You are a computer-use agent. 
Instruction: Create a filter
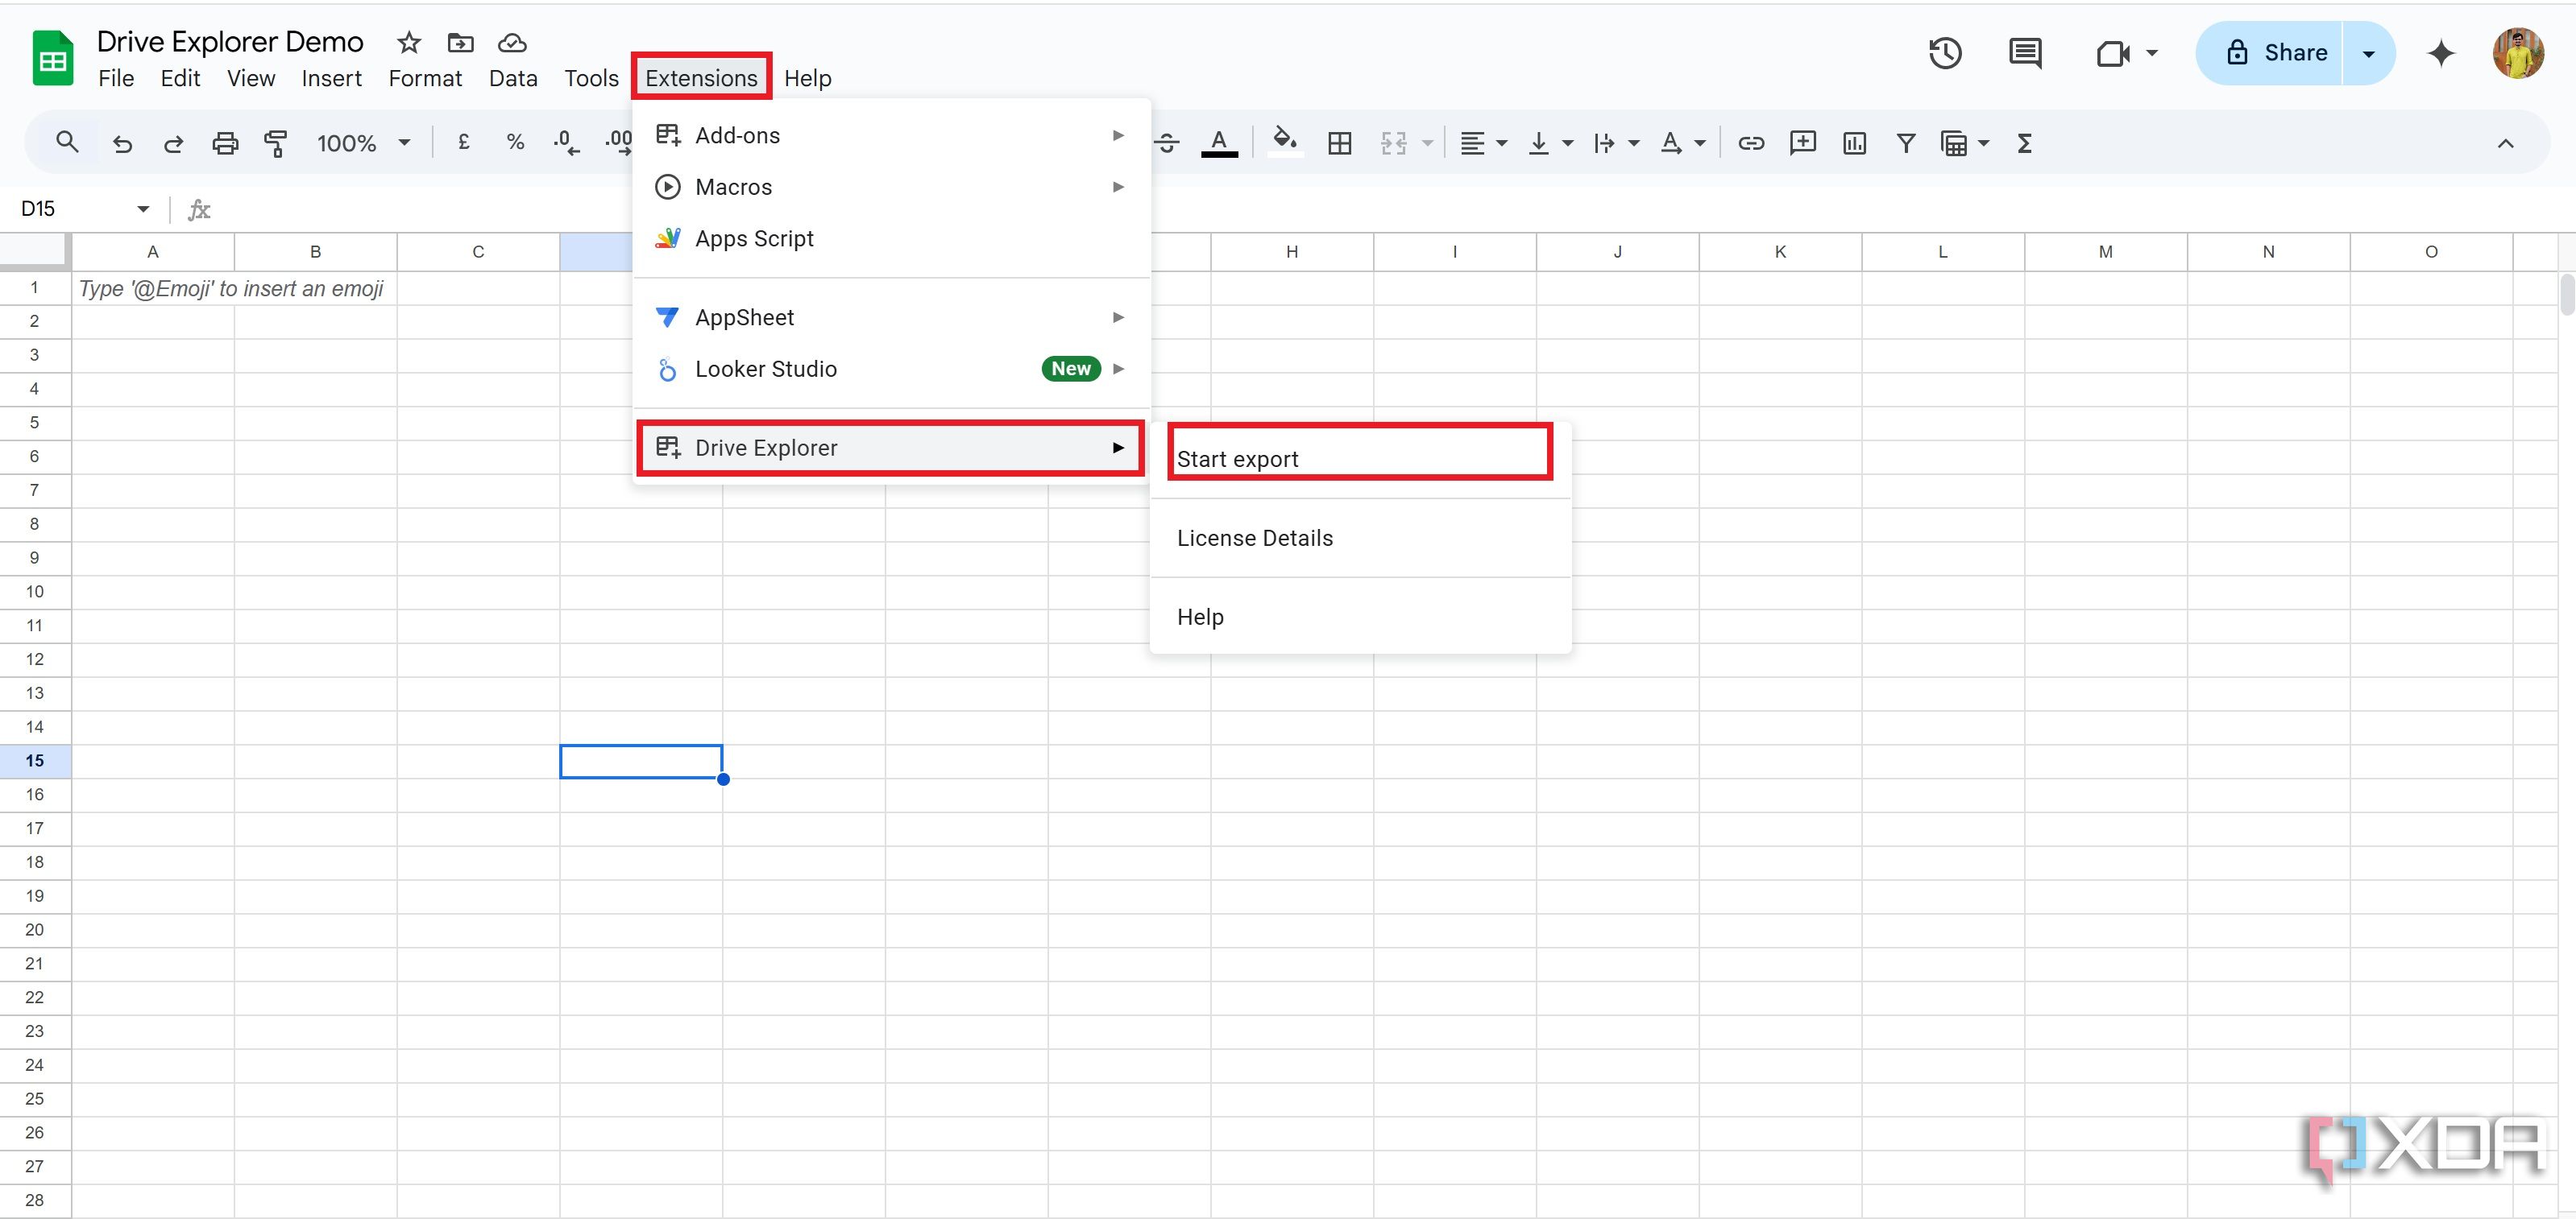pos(1906,144)
